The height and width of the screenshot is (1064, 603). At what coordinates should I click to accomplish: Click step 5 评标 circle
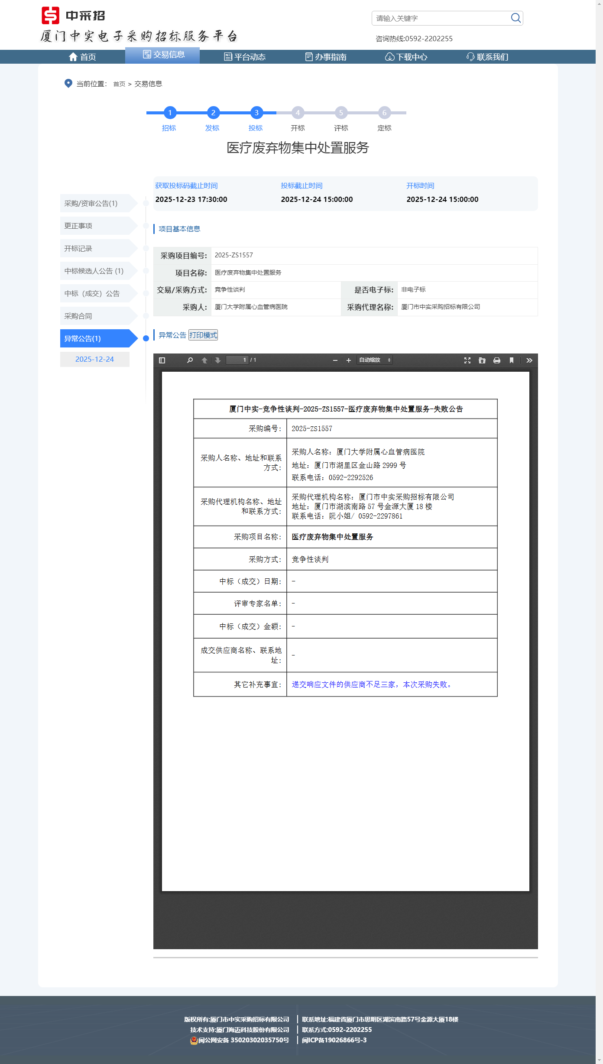pyautogui.click(x=341, y=113)
